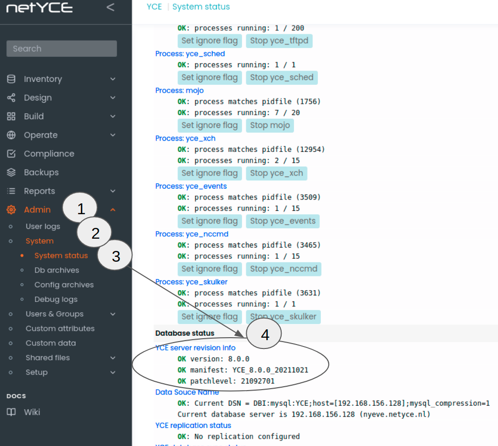Click the Design share-nodes icon
The width and height of the screenshot is (498, 446).
click(11, 98)
